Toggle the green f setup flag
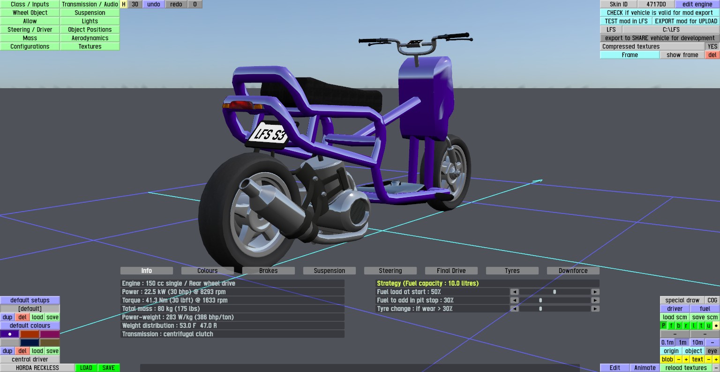 (x=671, y=326)
